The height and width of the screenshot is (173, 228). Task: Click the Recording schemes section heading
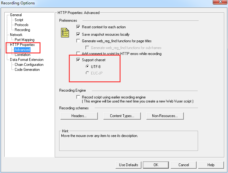[x=74, y=108]
